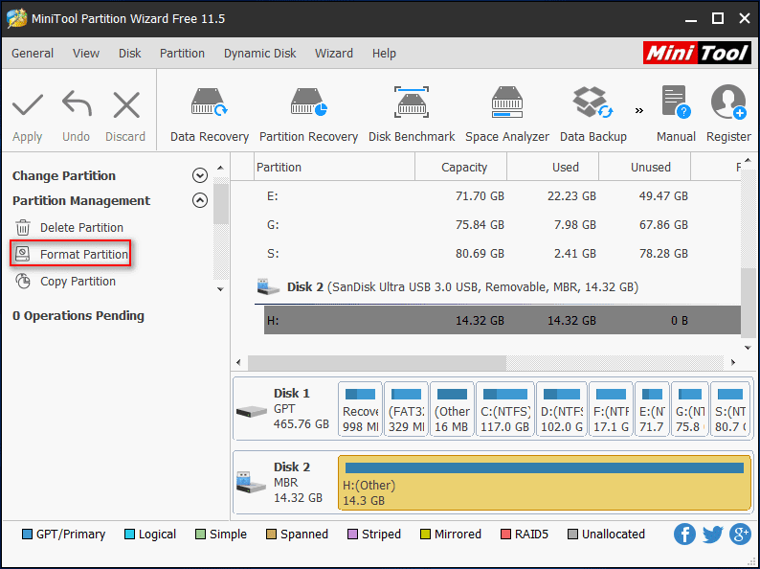Screen dimensions: 760x569
Task: Open the Wizard menu
Action: 333,54
